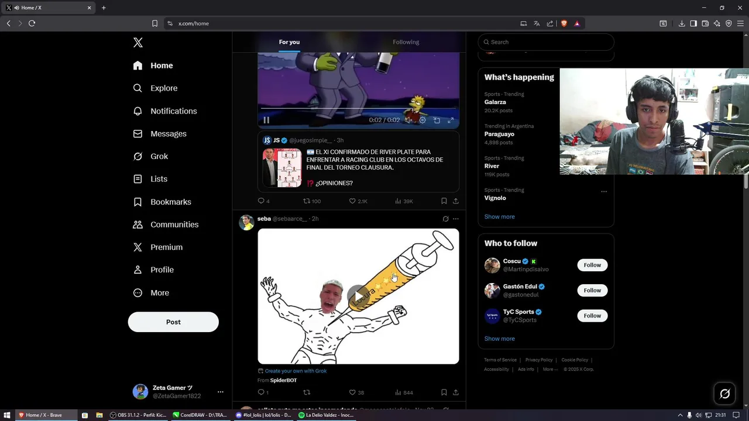View seba's post analytics 844 views
The height and width of the screenshot is (421, 749).
click(404, 392)
